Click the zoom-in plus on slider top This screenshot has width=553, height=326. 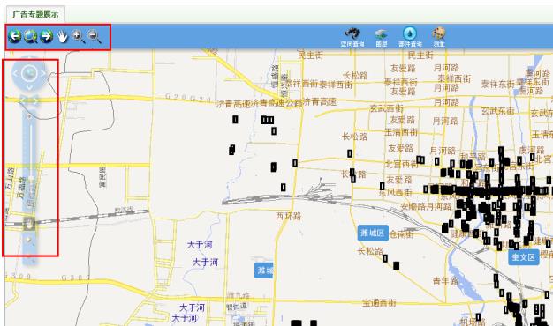(29, 116)
